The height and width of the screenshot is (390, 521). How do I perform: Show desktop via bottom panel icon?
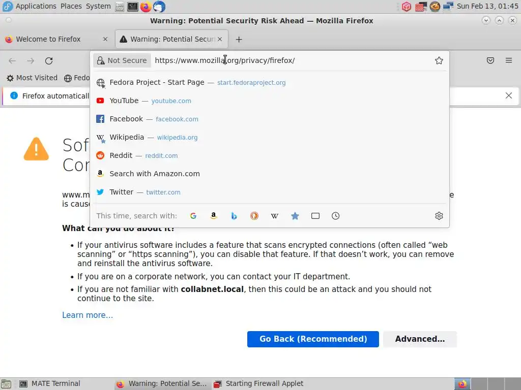click(6, 384)
